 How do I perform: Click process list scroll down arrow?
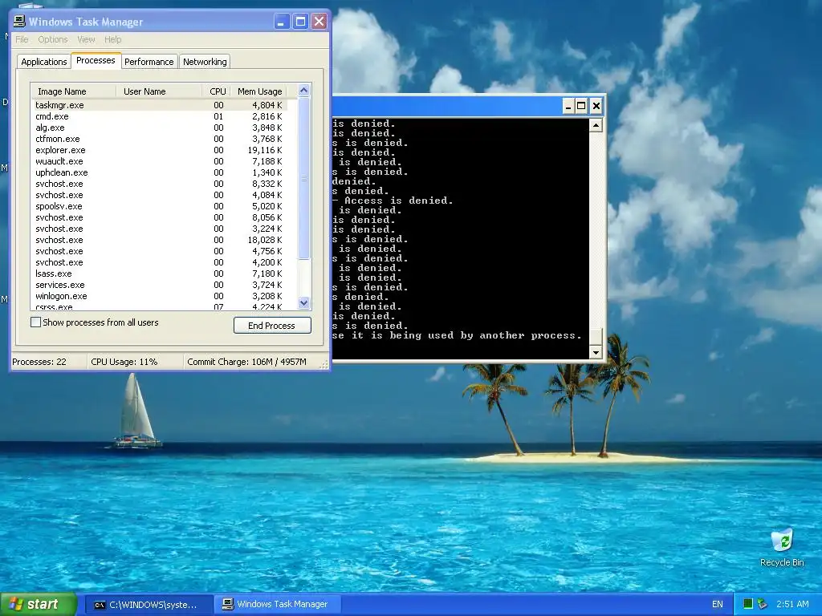pyautogui.click(x=303, y=302)
